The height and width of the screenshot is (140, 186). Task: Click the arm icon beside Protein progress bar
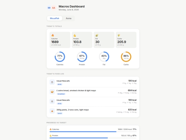tap(51, 136)
